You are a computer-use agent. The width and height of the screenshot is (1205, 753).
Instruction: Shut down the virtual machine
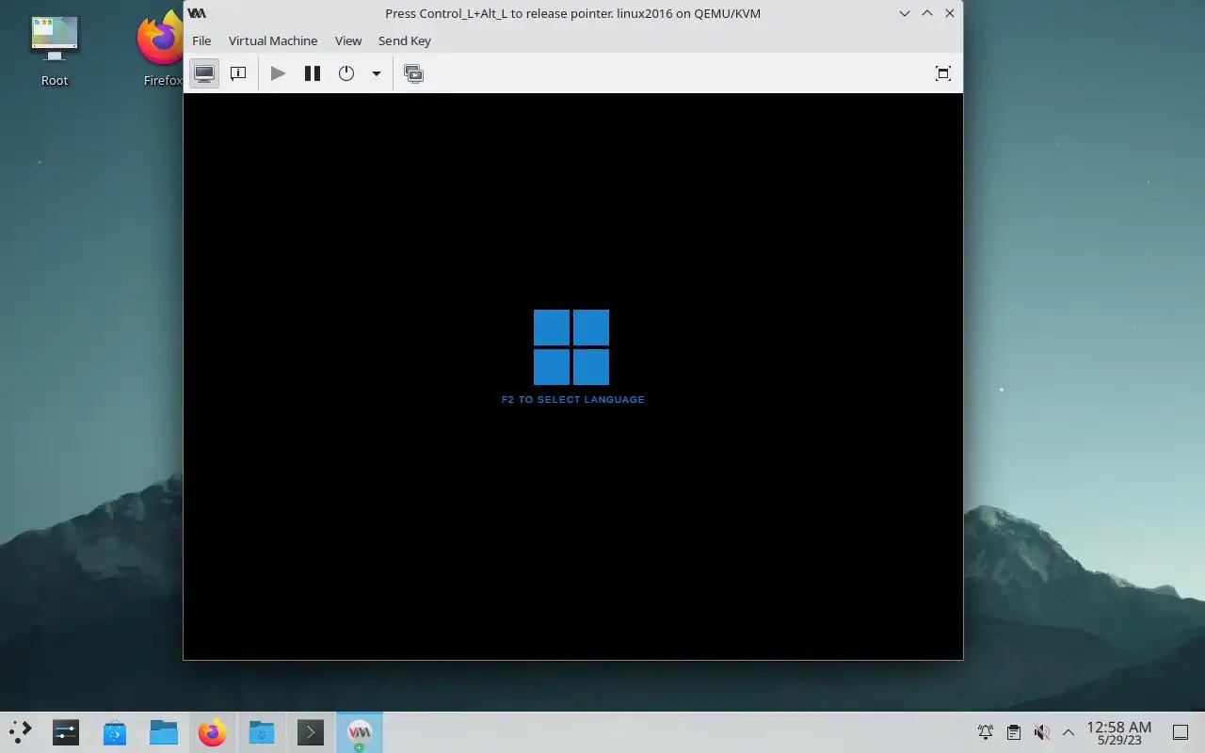click(346, 73)
